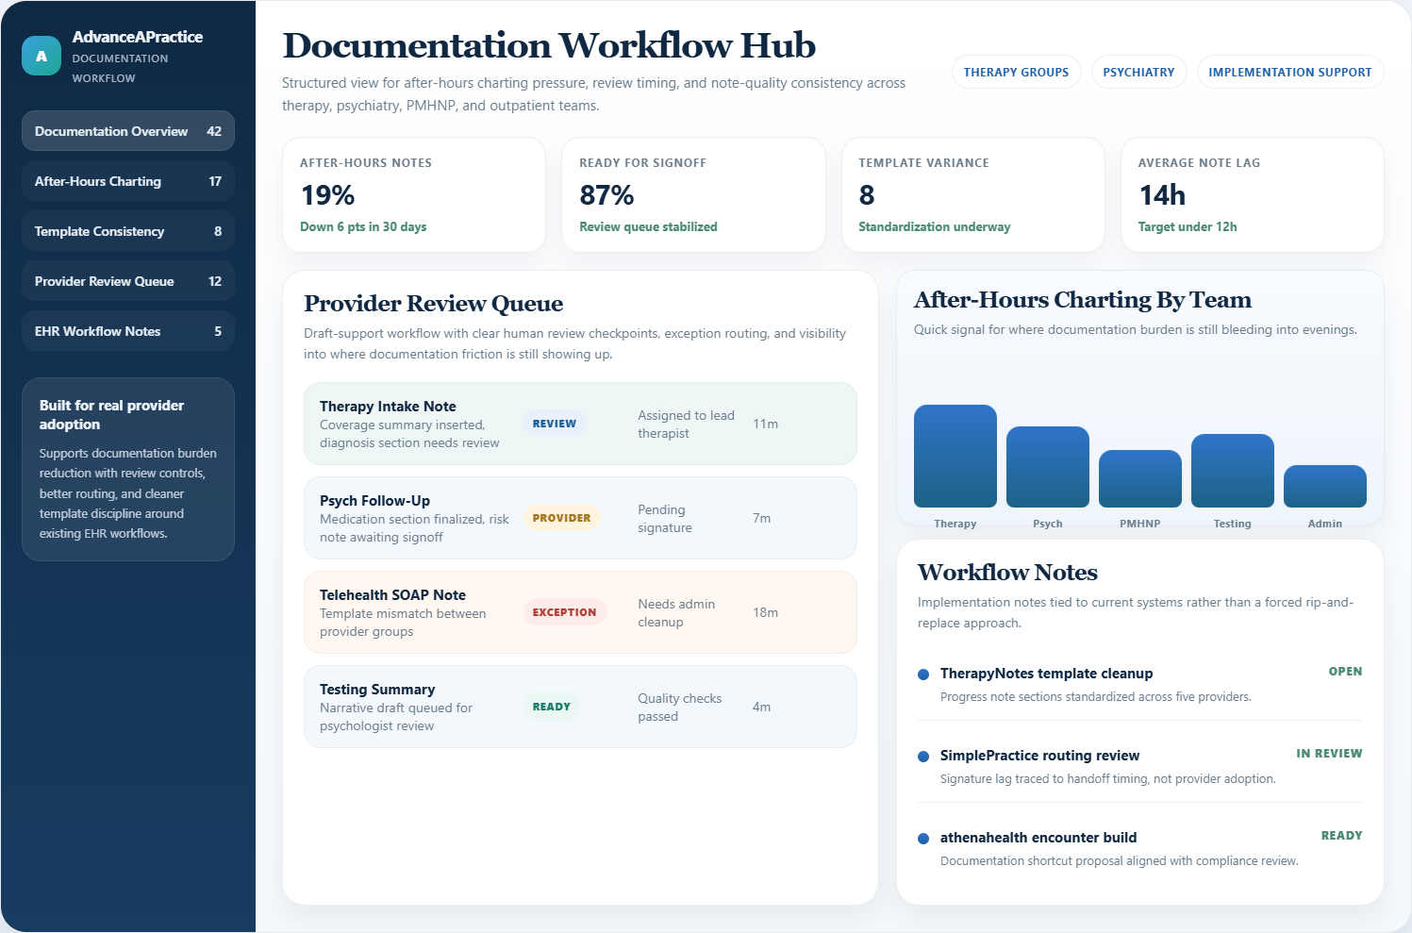Click the blue Therapy bar in the chart

(955, 456)
